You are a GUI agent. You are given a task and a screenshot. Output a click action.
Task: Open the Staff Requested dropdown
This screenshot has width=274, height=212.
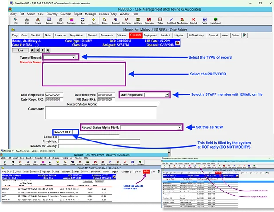167,95
